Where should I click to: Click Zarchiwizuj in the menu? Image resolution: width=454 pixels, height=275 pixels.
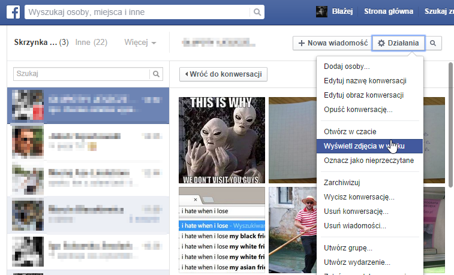point(369,183)
